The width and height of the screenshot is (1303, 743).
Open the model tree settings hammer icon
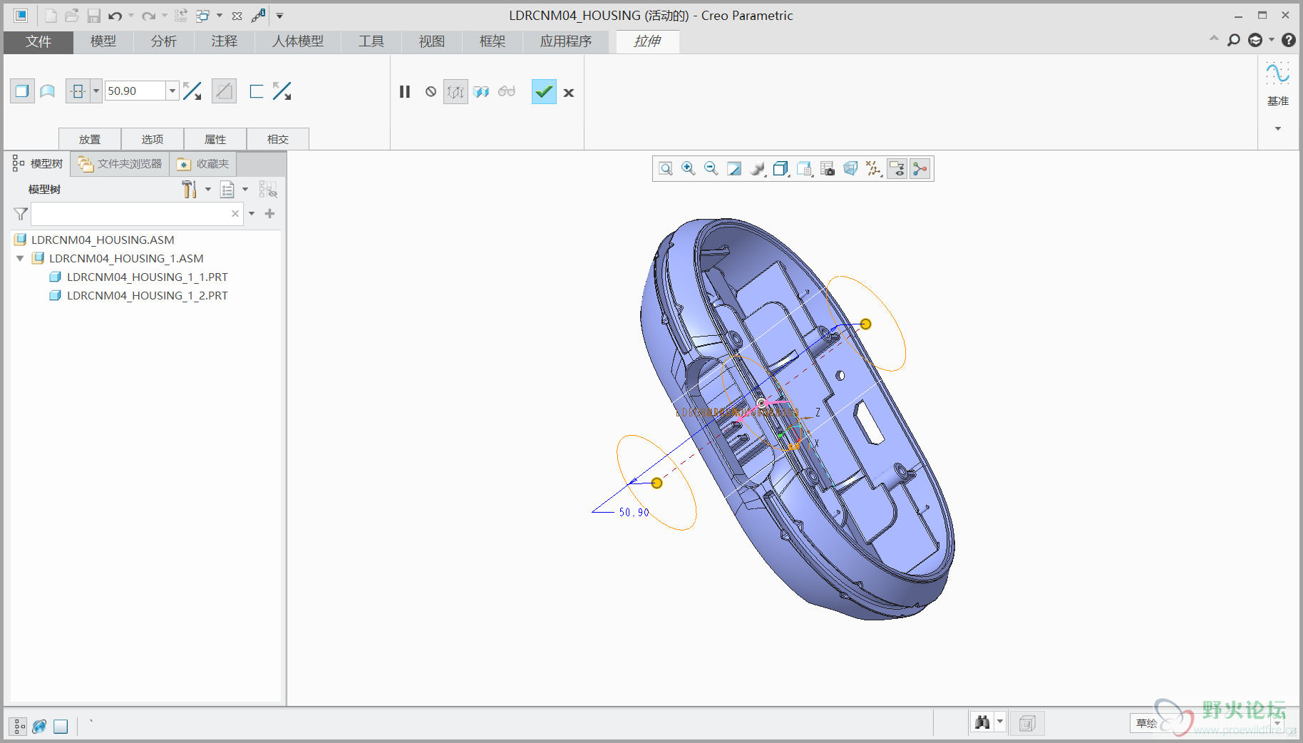(x=189, y=189)
